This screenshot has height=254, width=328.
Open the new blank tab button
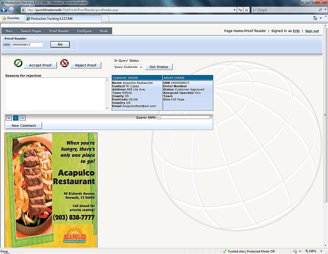[x=105, y=18]
